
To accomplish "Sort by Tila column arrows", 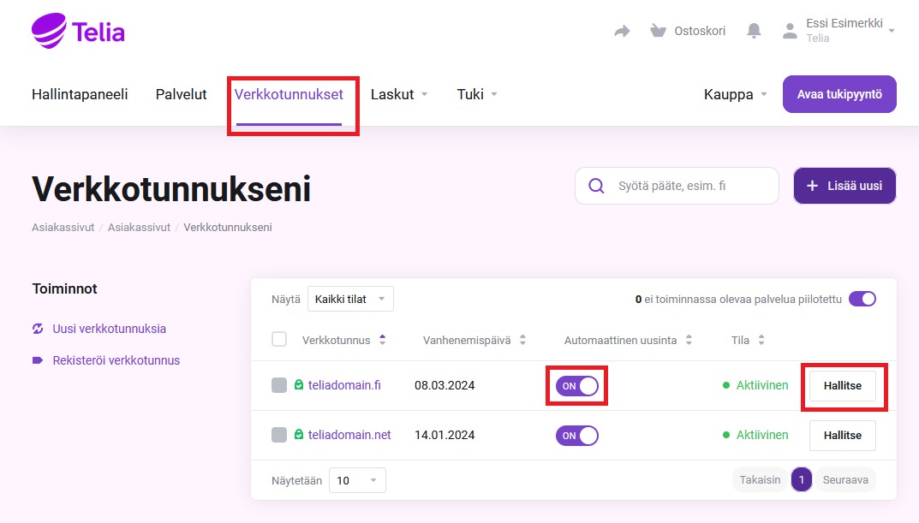I will [x=761, y=340].
